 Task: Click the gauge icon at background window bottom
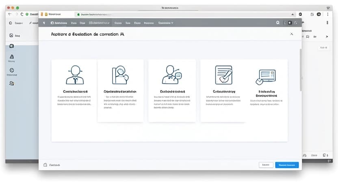[x=305, y=155]
